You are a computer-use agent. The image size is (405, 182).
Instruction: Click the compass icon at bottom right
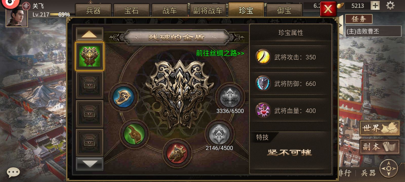coord(389,168)
